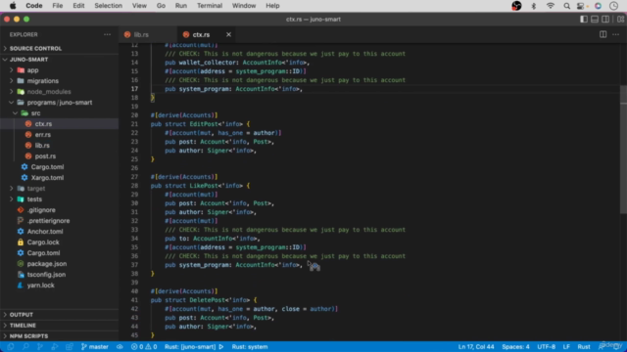
Task: Click the status bar search icon
Action: [25, 347]
